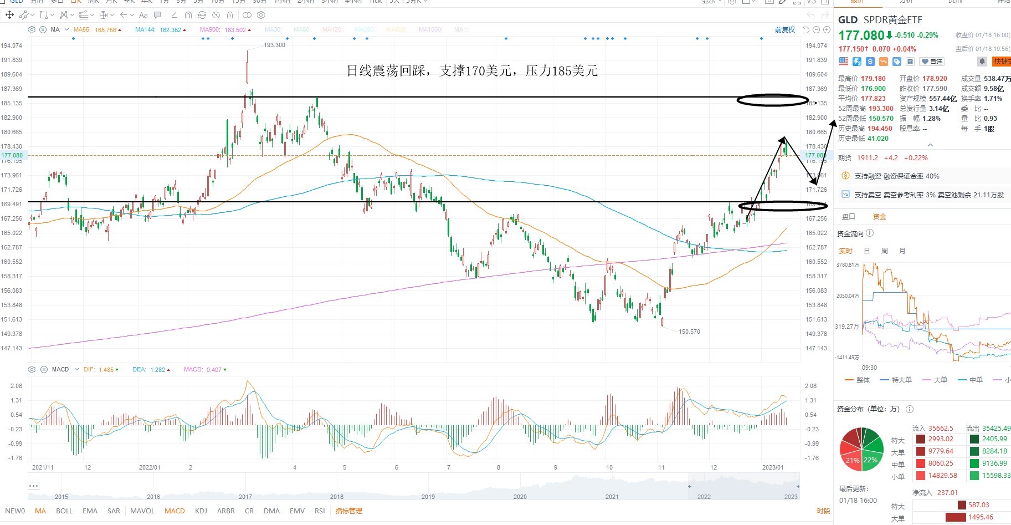1011x525 pixels.
Task: Select the 日 capital flow period
Action: click(867, 251)
